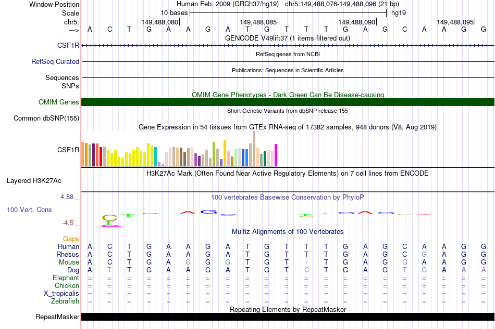
Task: Click the CSF1R label beside GTEx bar chart
Action: pos(68,150)
